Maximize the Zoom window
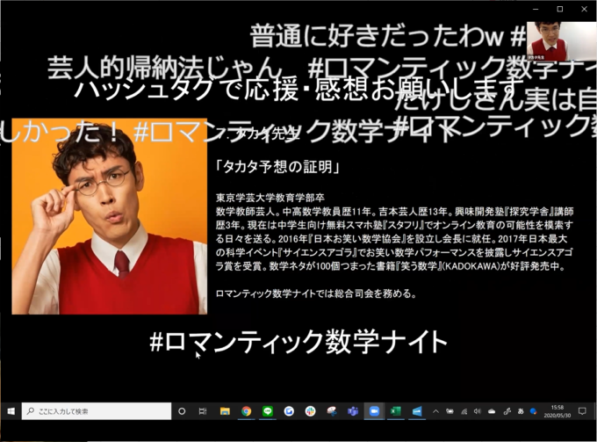Image resolution: width=597 pixels, height=442 pixels. tap(560, 9)
